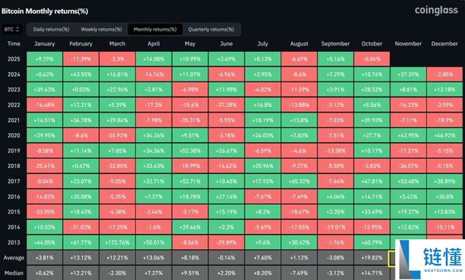Click the Average row label
Viewport: 465px width, 280px height.
[13, 258]
